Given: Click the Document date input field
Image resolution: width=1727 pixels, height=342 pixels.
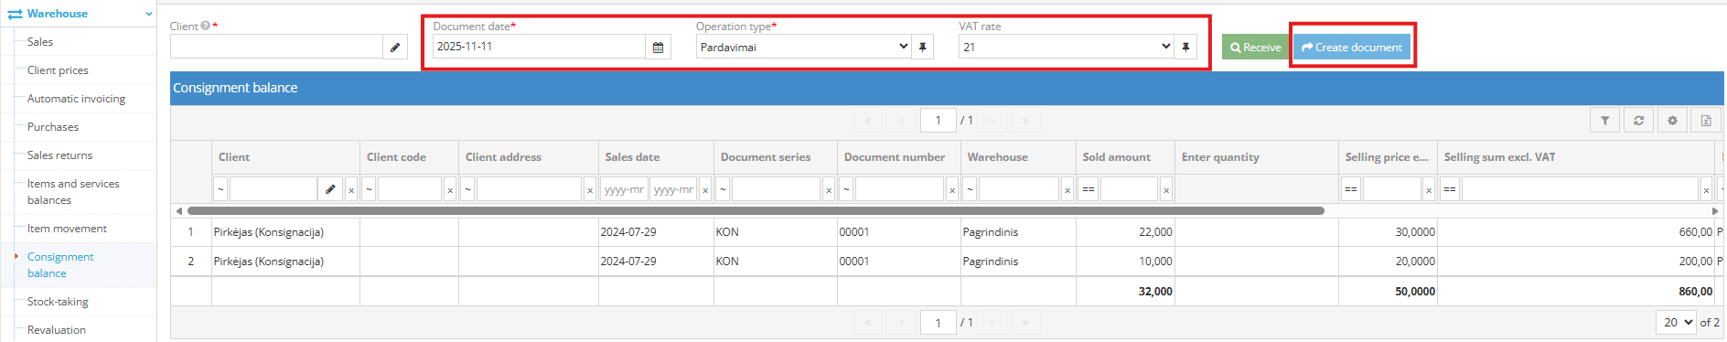Looking at the screenshot, I should 539,47.
